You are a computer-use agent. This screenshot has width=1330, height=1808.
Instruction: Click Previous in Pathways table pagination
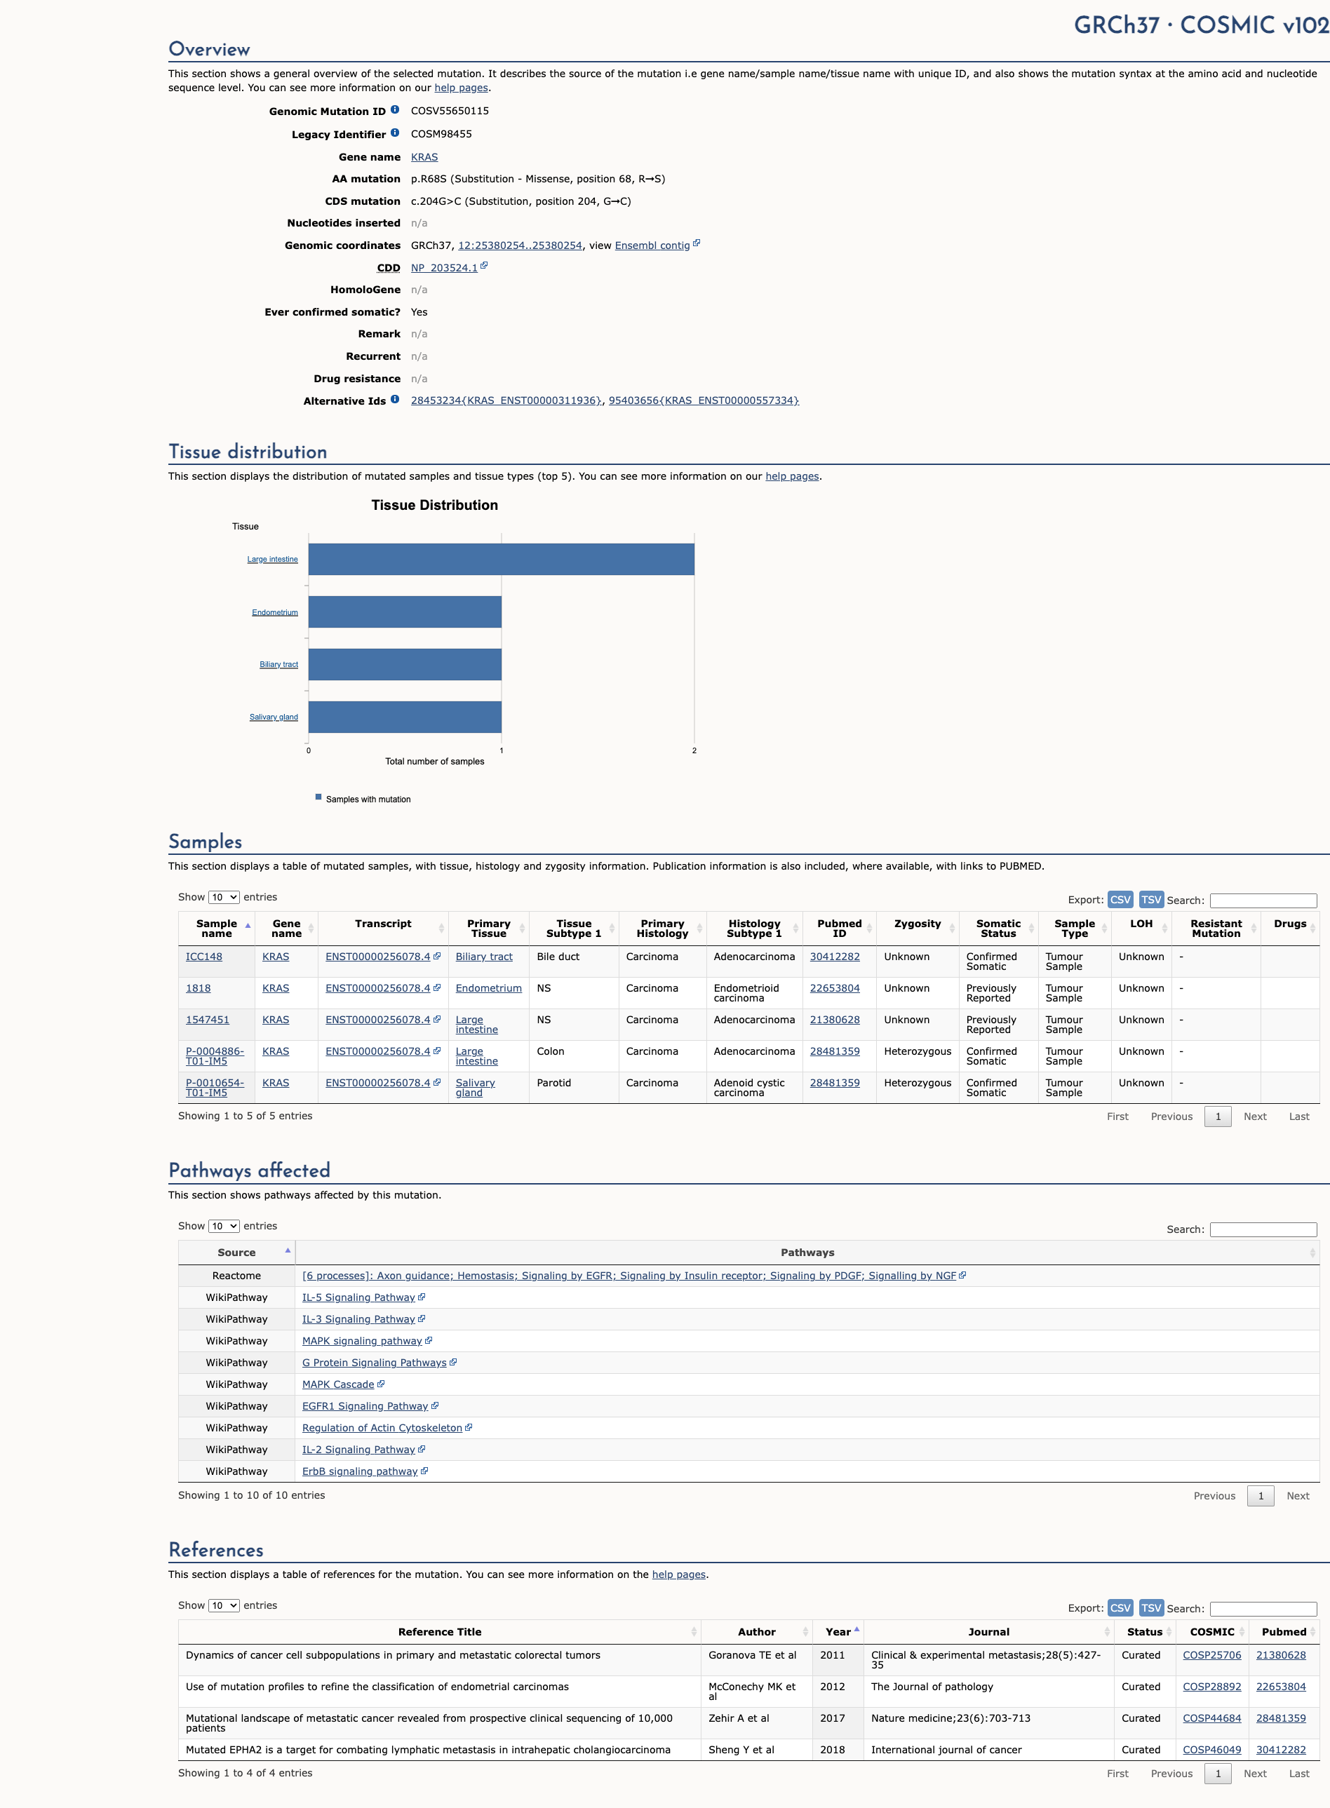[1214, 1496]
